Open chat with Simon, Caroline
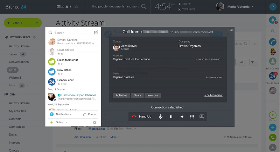Screen dimensions: 280x152 point(73,41)
